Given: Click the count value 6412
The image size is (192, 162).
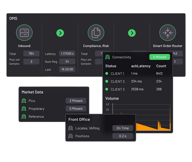Looking at the screenshot, I should (x=159, y=74).
